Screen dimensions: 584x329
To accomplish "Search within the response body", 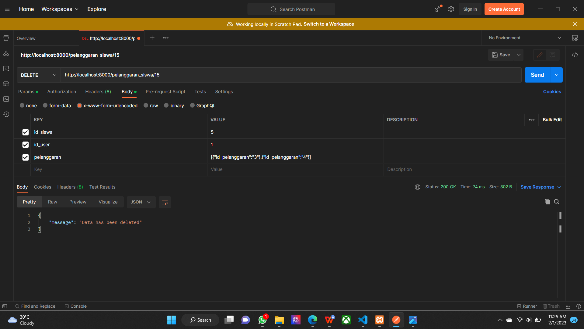I will tap(557, 202).
